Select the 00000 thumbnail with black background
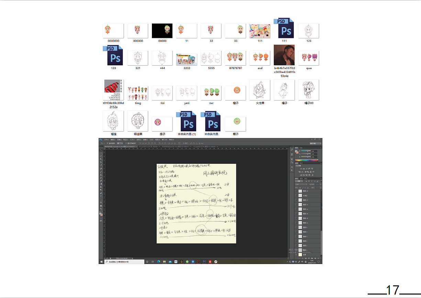The width and height of the screenshot is (421, 298). click(162, 31)
